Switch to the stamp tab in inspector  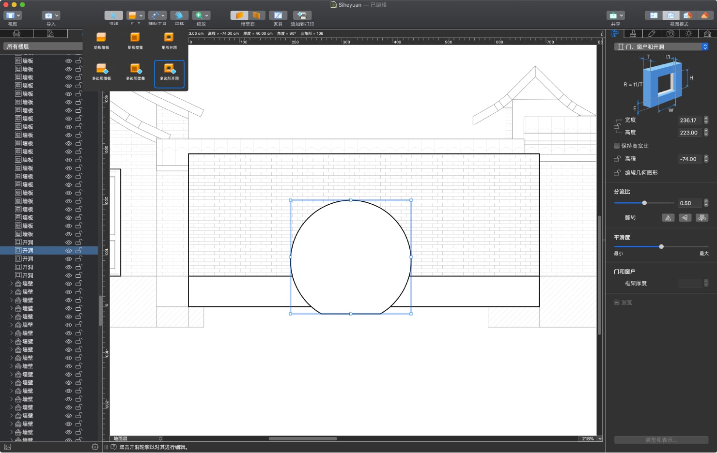point(633,33)
